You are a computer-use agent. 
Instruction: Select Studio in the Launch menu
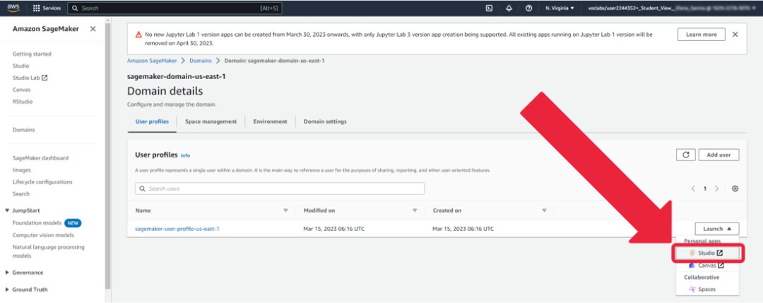click(707, 254)
